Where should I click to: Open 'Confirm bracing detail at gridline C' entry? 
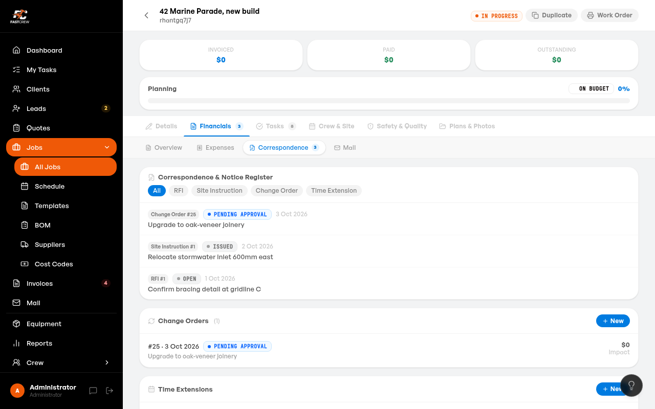[389, 284]
